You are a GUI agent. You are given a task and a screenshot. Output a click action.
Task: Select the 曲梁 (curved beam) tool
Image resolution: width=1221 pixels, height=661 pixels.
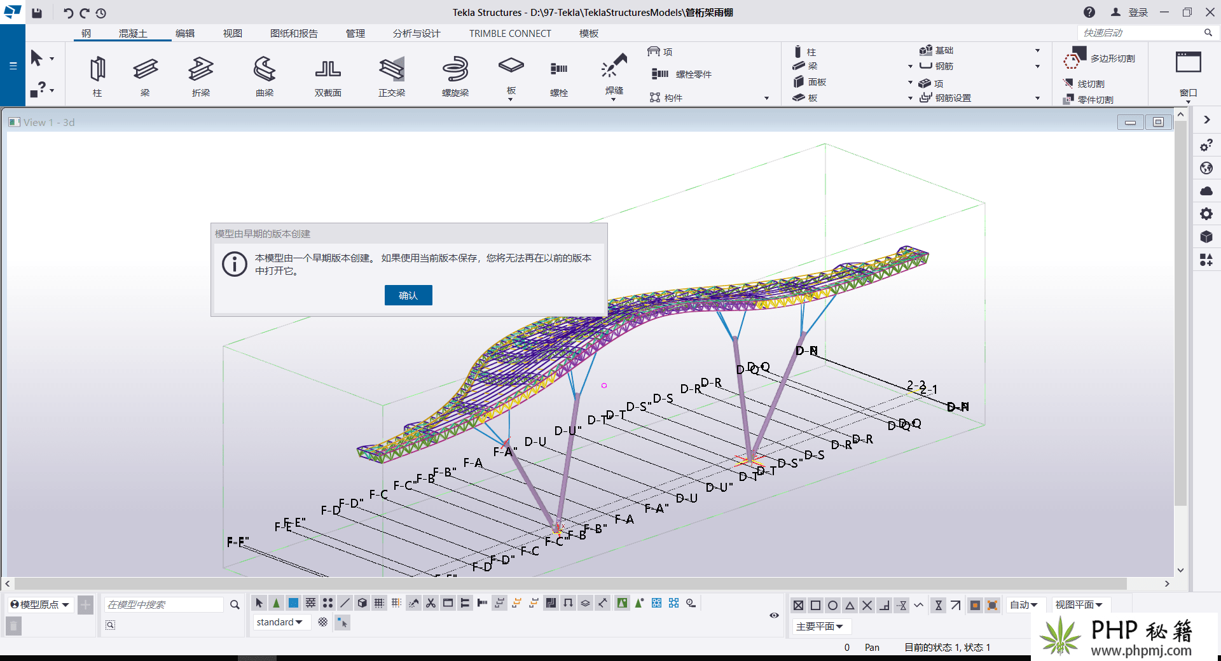[x=265, y=75]
